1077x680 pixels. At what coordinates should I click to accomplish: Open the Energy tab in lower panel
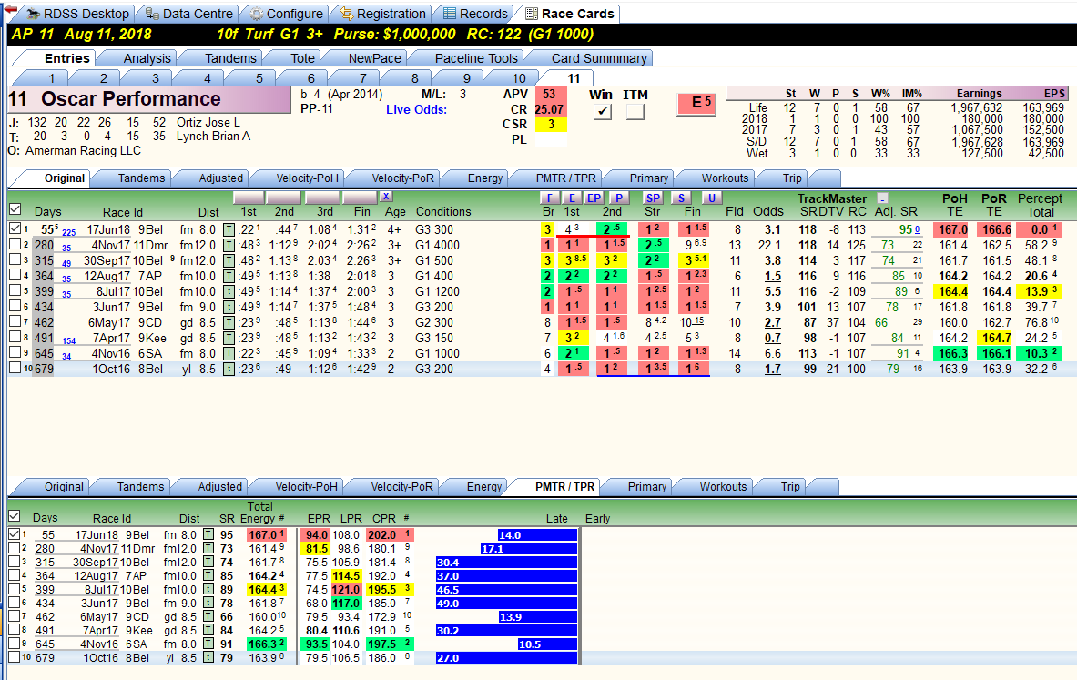[x=484, y=486]
